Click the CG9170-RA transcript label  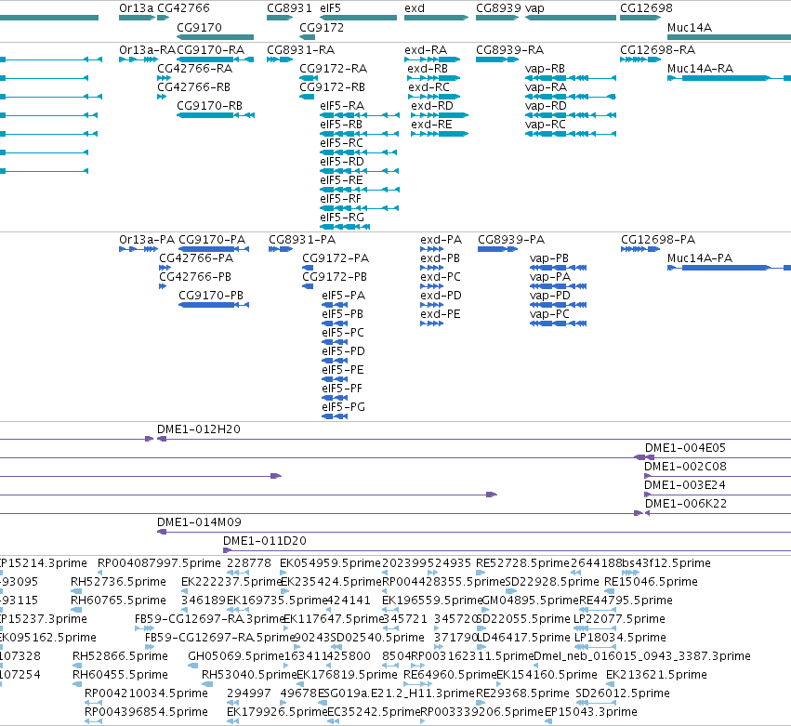click(x=210, y=50)
